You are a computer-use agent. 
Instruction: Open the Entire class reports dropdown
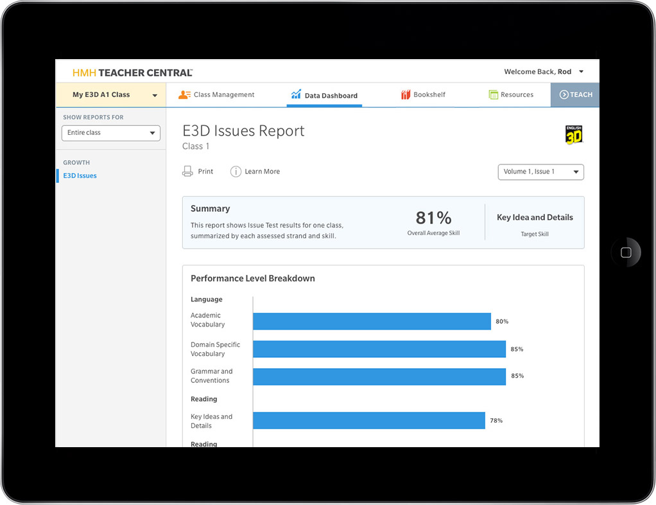[111, 133]
